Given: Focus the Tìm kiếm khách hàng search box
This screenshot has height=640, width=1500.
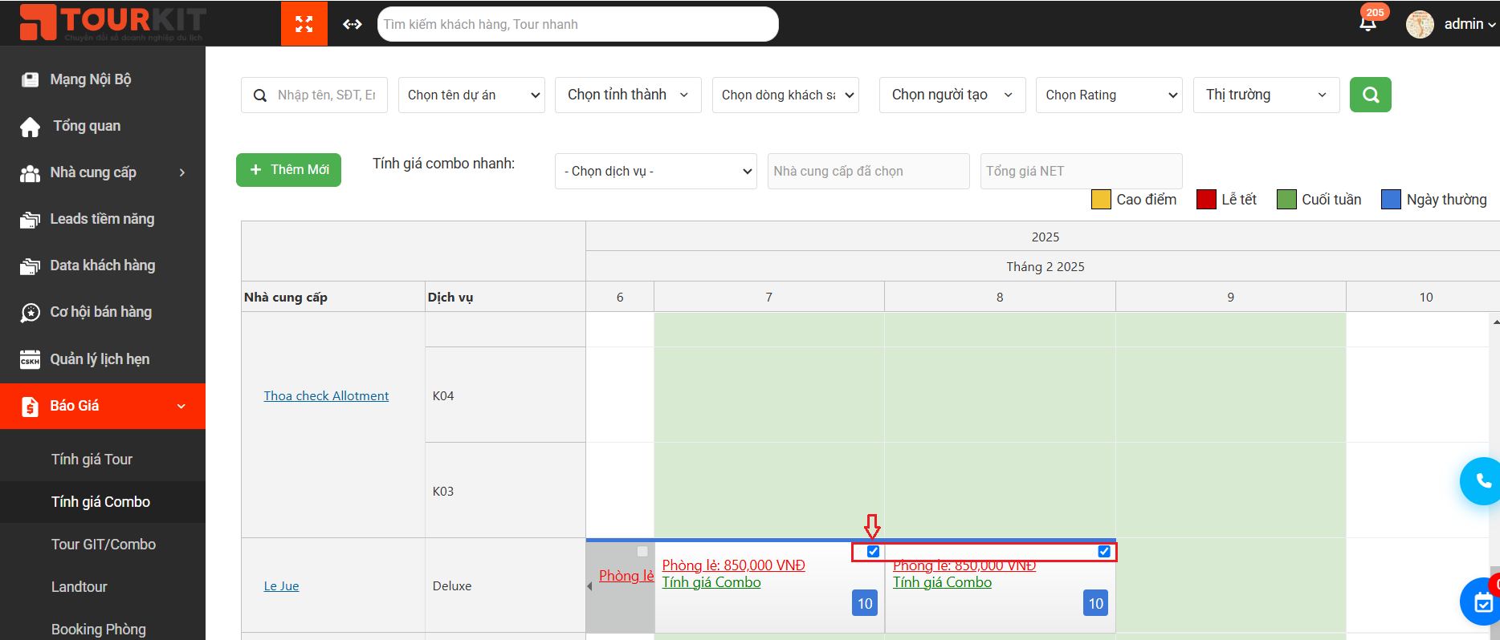Looking at the screenshot, I should click(578, 24).
